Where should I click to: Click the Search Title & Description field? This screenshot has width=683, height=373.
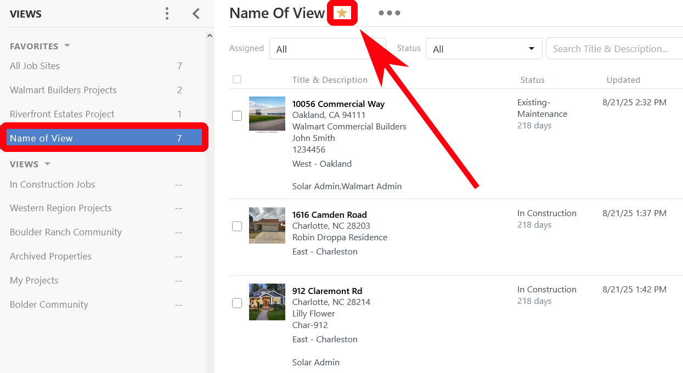[614, 49]
